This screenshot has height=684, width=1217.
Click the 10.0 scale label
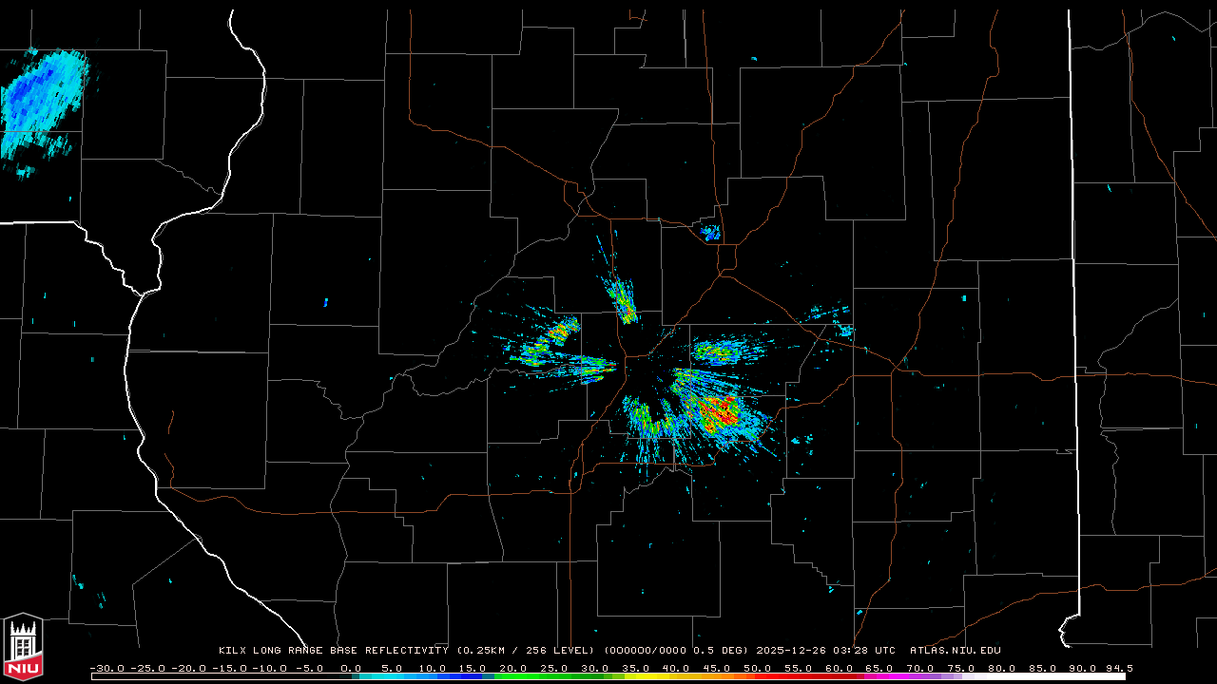pyautogui.click(x=432, y=668)
